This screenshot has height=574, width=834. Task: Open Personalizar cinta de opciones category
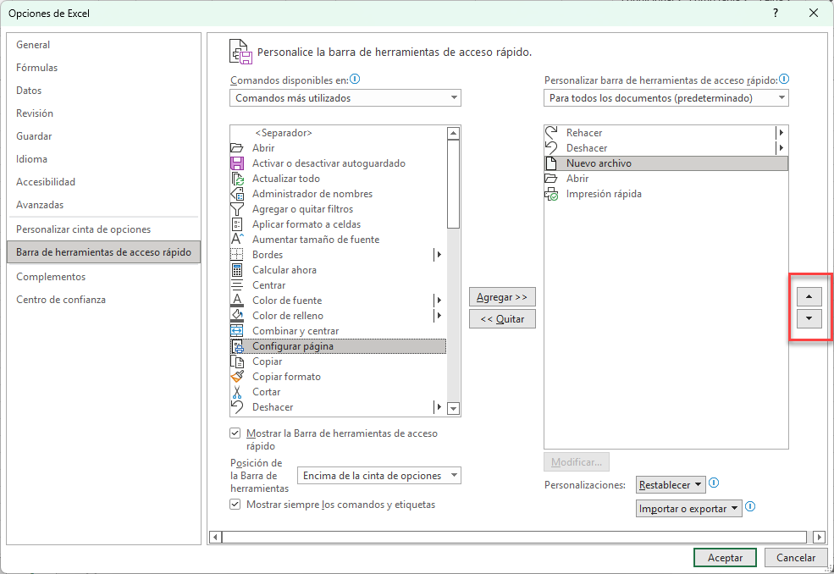pos(103,229)
